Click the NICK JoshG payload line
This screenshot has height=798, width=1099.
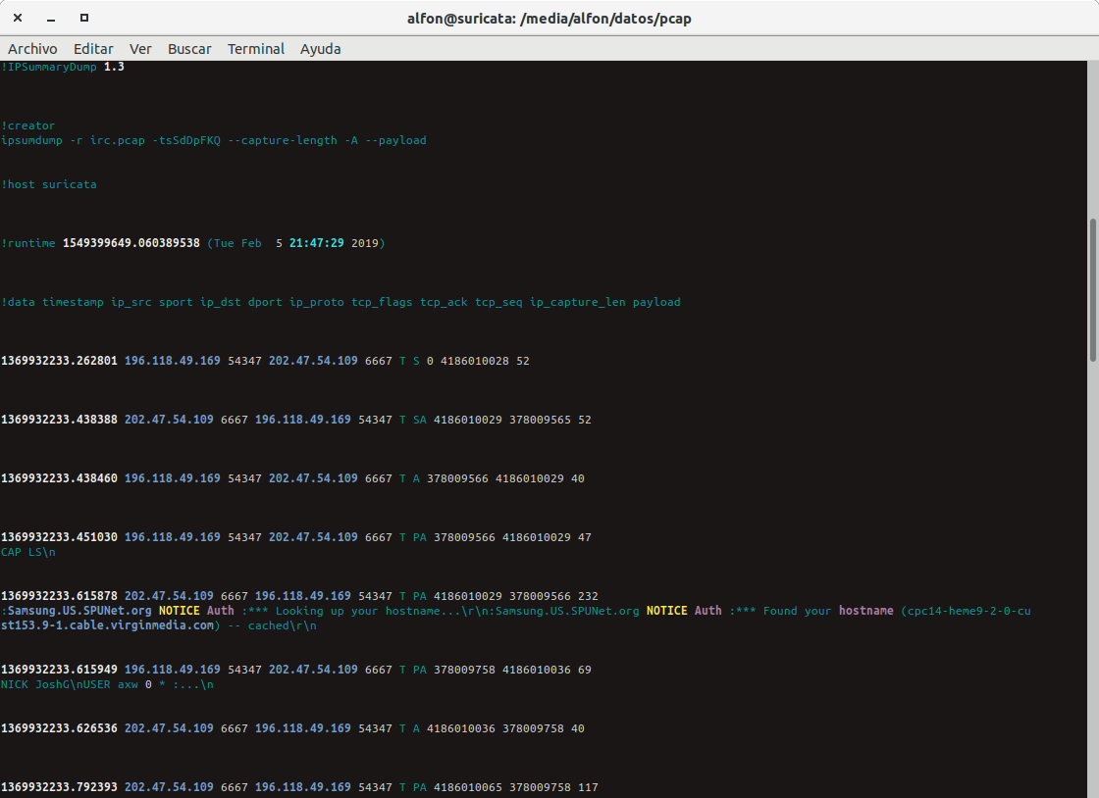click(107, 684)
